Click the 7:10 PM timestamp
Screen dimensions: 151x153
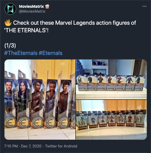pyautogui.click(x=11, y=146)
